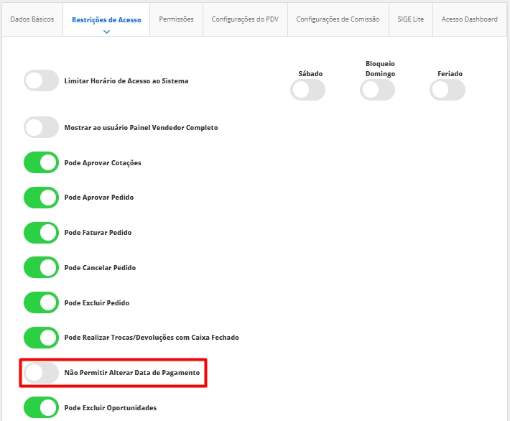This screenshot has height=421, width=510.
Task: Disable Pode Aprovar Cotações switch
Action: click(x=41, y=163)
